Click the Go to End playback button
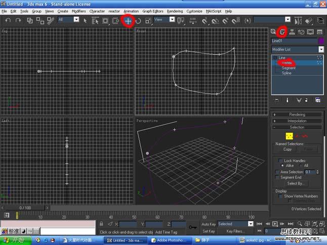Image resolution: width=327 pixels, height=245 pixels. (x=291, y=224)
